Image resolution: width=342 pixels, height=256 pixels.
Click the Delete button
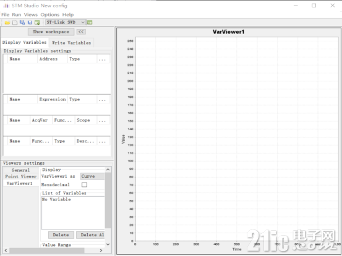pos(61,235)
